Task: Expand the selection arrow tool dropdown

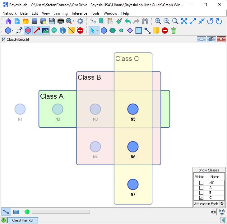Action: (97, 30)
